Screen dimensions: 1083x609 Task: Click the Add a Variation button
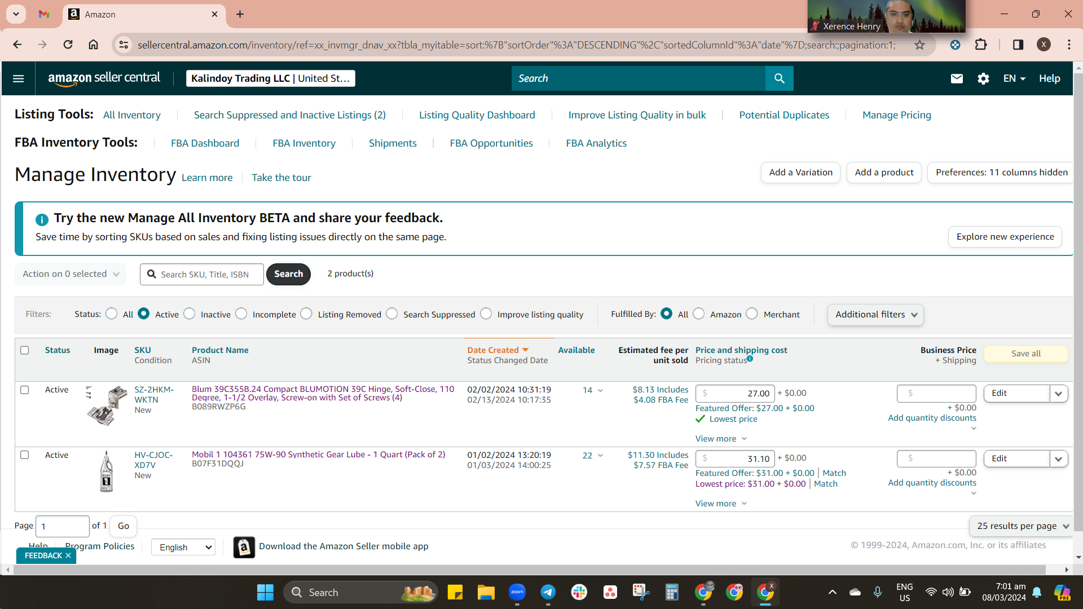point(801,173)
